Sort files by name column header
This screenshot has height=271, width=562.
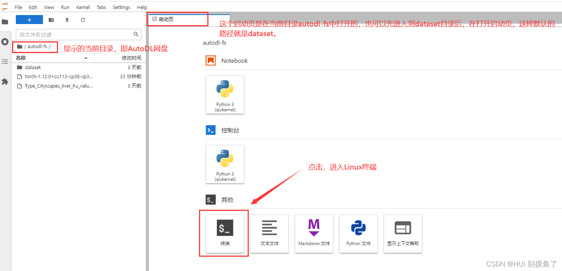coord(53,58)
